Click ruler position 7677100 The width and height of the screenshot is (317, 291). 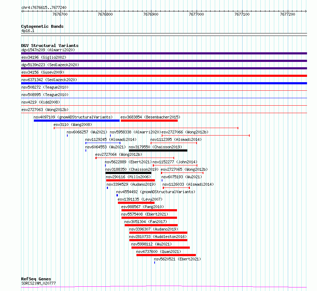pos(242,14)
